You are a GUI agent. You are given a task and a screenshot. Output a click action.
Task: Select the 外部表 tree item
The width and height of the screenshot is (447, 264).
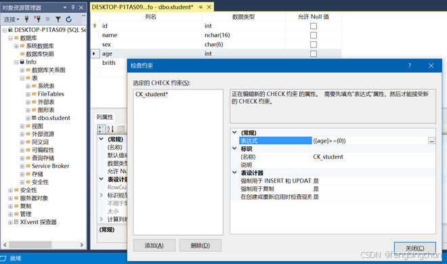tap(46, 102)
